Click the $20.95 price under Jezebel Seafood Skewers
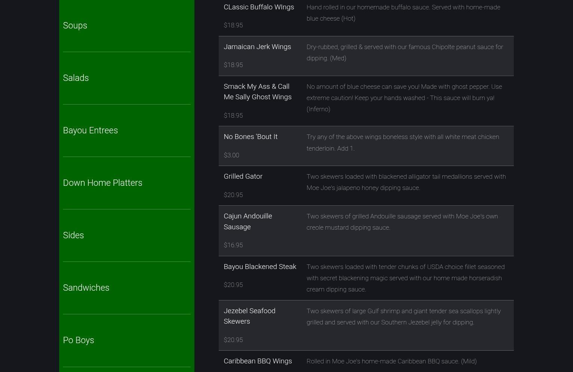 pos(233,340)
